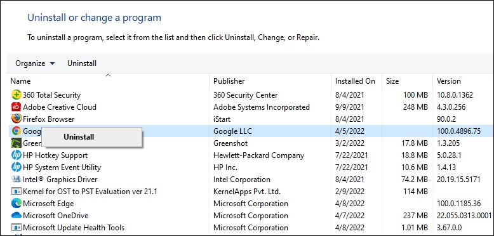Sort the list by Installed On

(x=355, y=81)
